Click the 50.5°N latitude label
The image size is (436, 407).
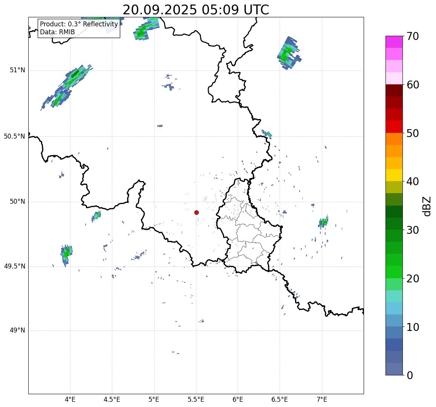coord(14,136)
